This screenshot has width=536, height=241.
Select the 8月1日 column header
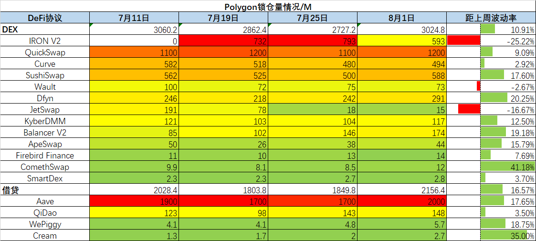tap(402, 18)
